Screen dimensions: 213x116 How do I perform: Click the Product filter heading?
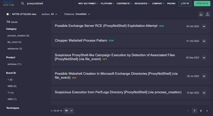coord(11,57)
